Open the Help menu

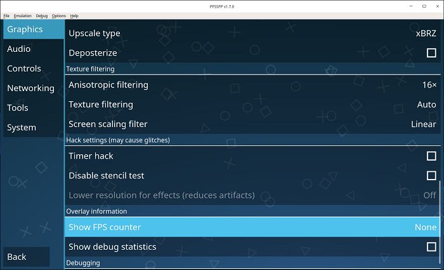[x=74, y=16]
